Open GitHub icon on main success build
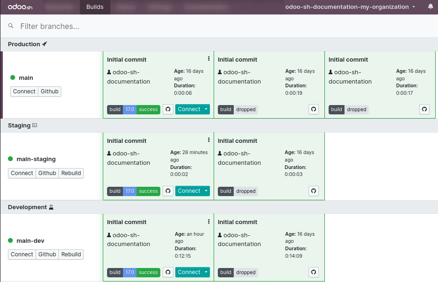The height and width of the screenshot is (282, 438). 168,110
